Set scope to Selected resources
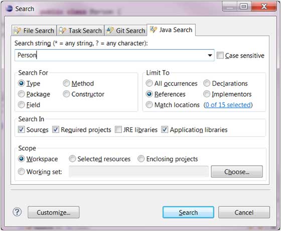The height and width of the screenshot is (231, 281). tap(72, 159)
